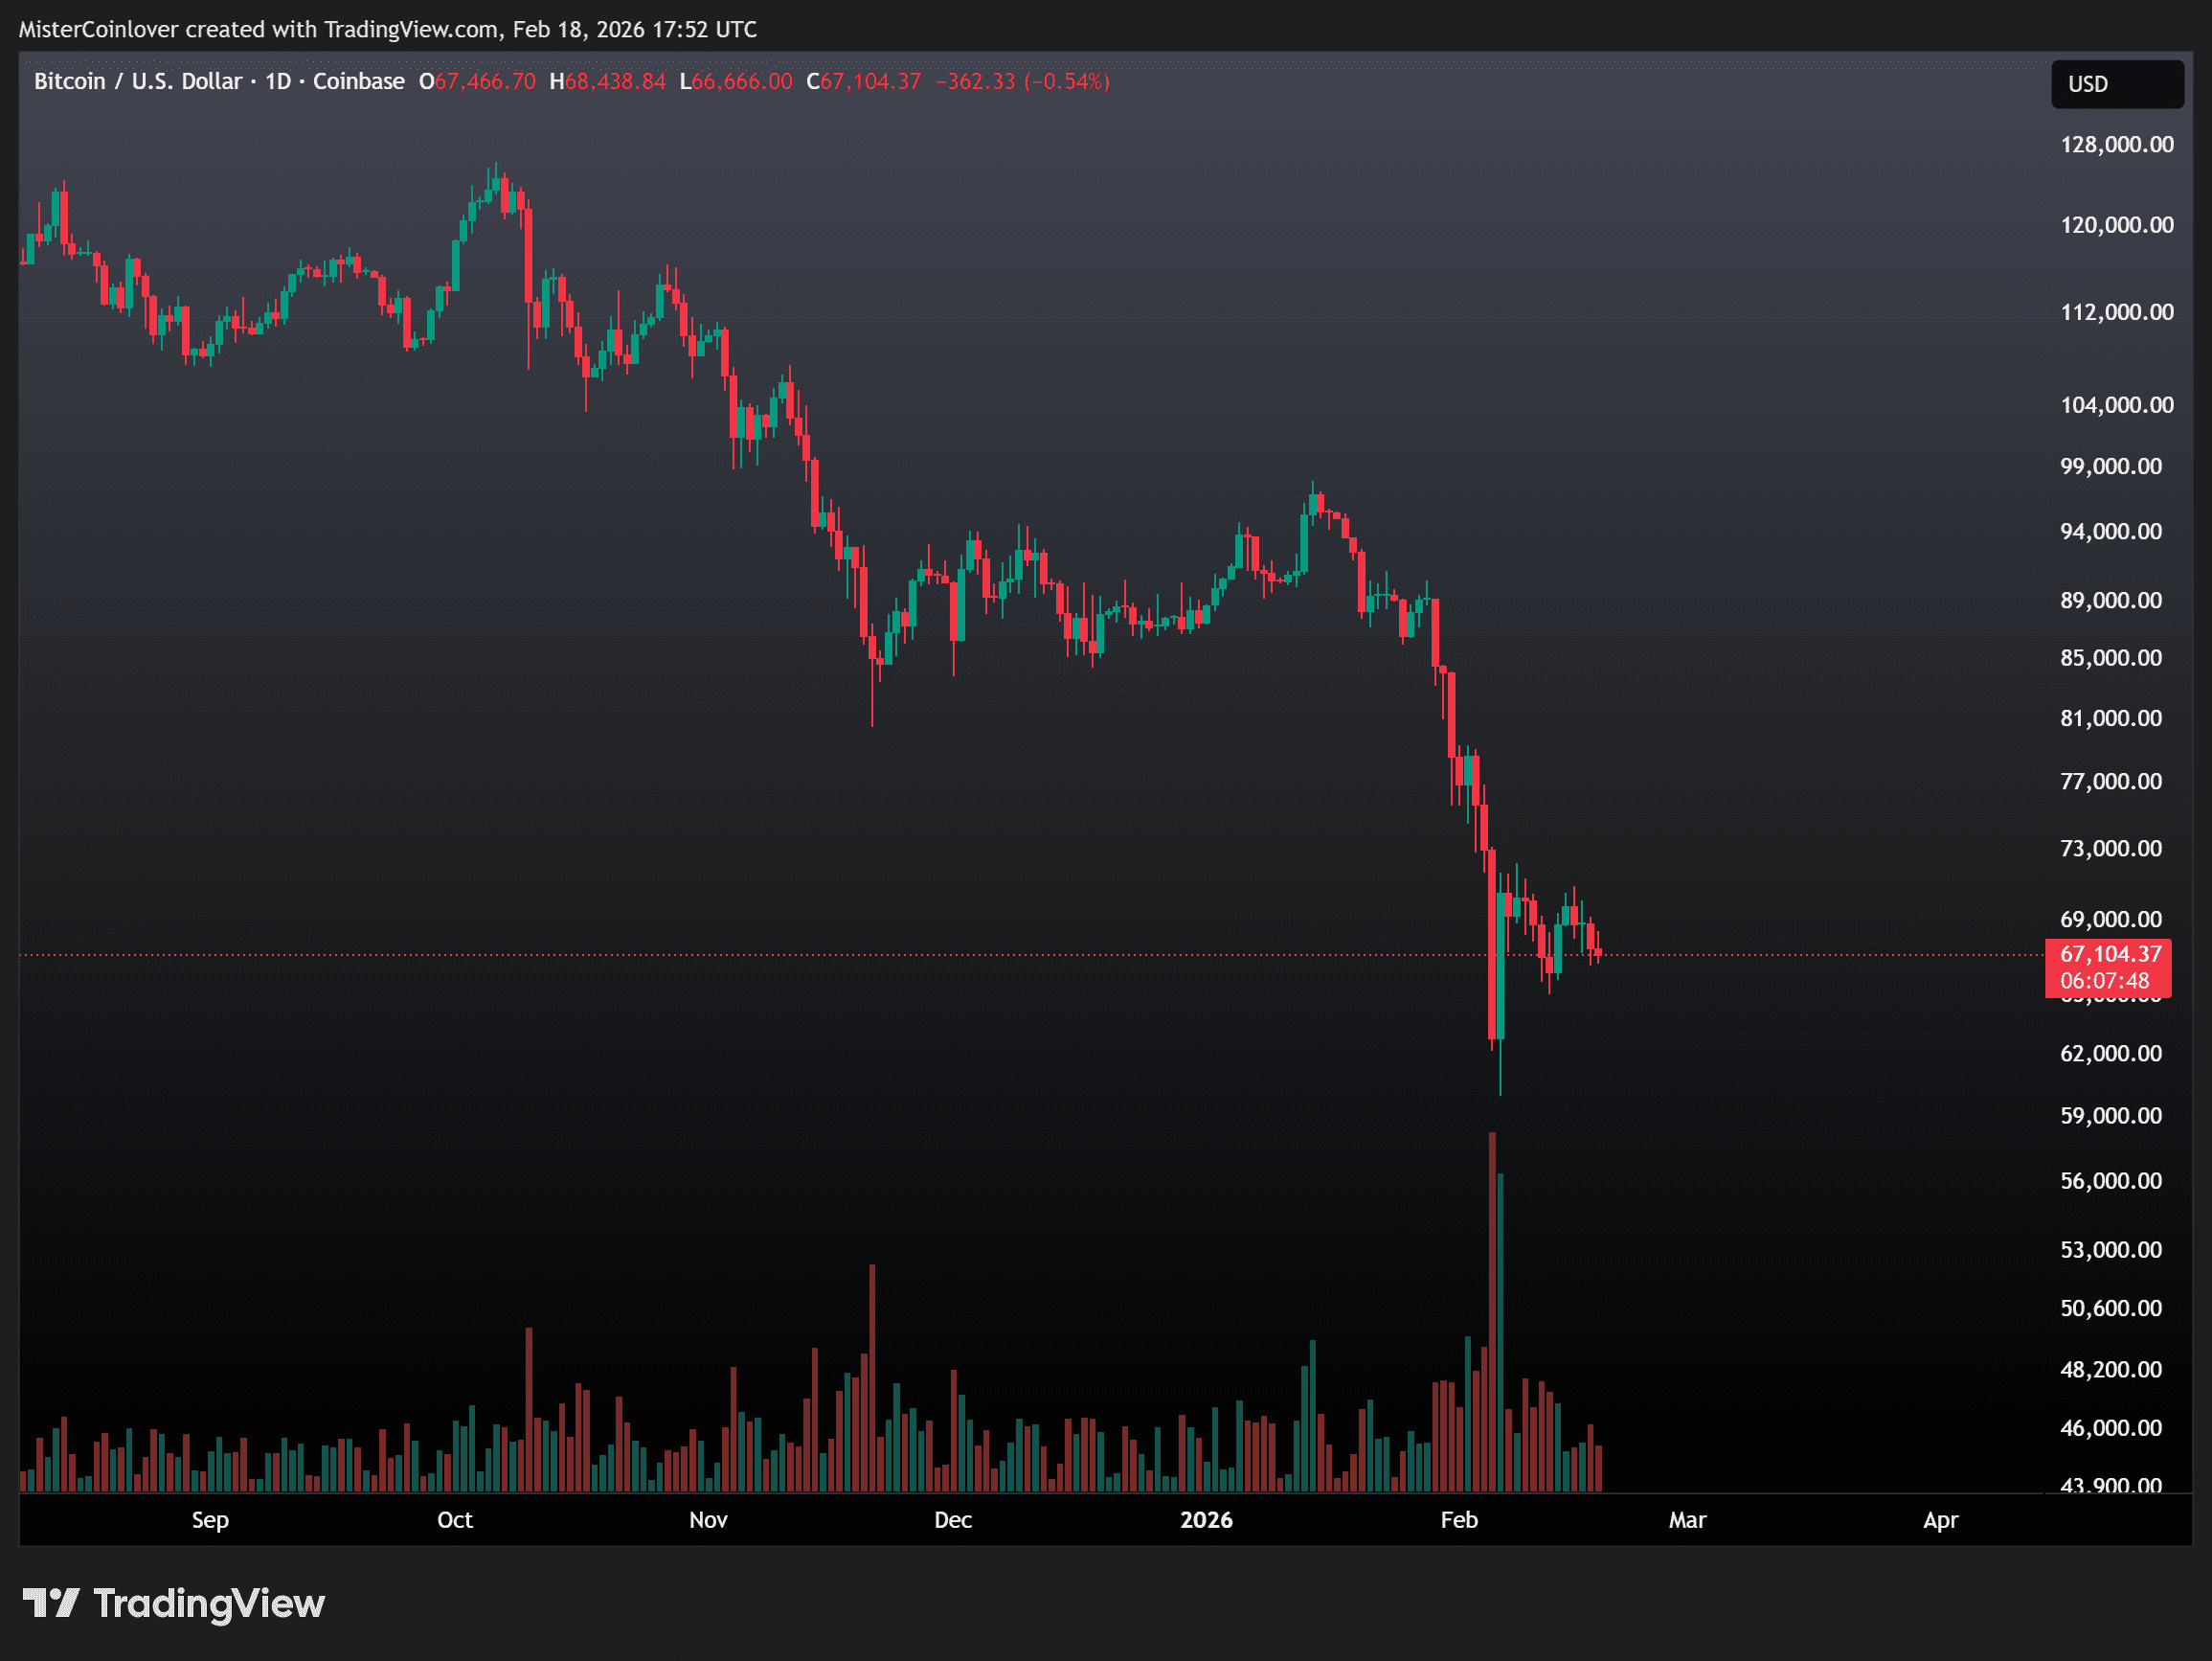2212x1661 pixels.
Task: Click the TradingView wordmark text
Action: tap(208, 1603)
